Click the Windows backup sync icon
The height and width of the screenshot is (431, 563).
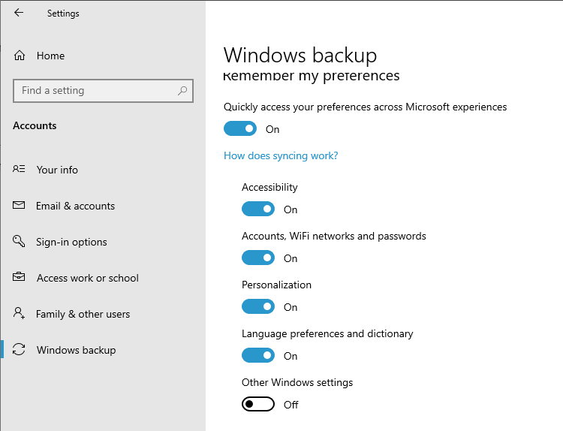click(x=19, y=349)
